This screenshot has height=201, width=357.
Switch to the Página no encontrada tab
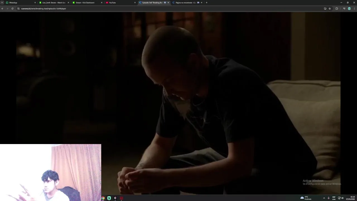point(187,3)
